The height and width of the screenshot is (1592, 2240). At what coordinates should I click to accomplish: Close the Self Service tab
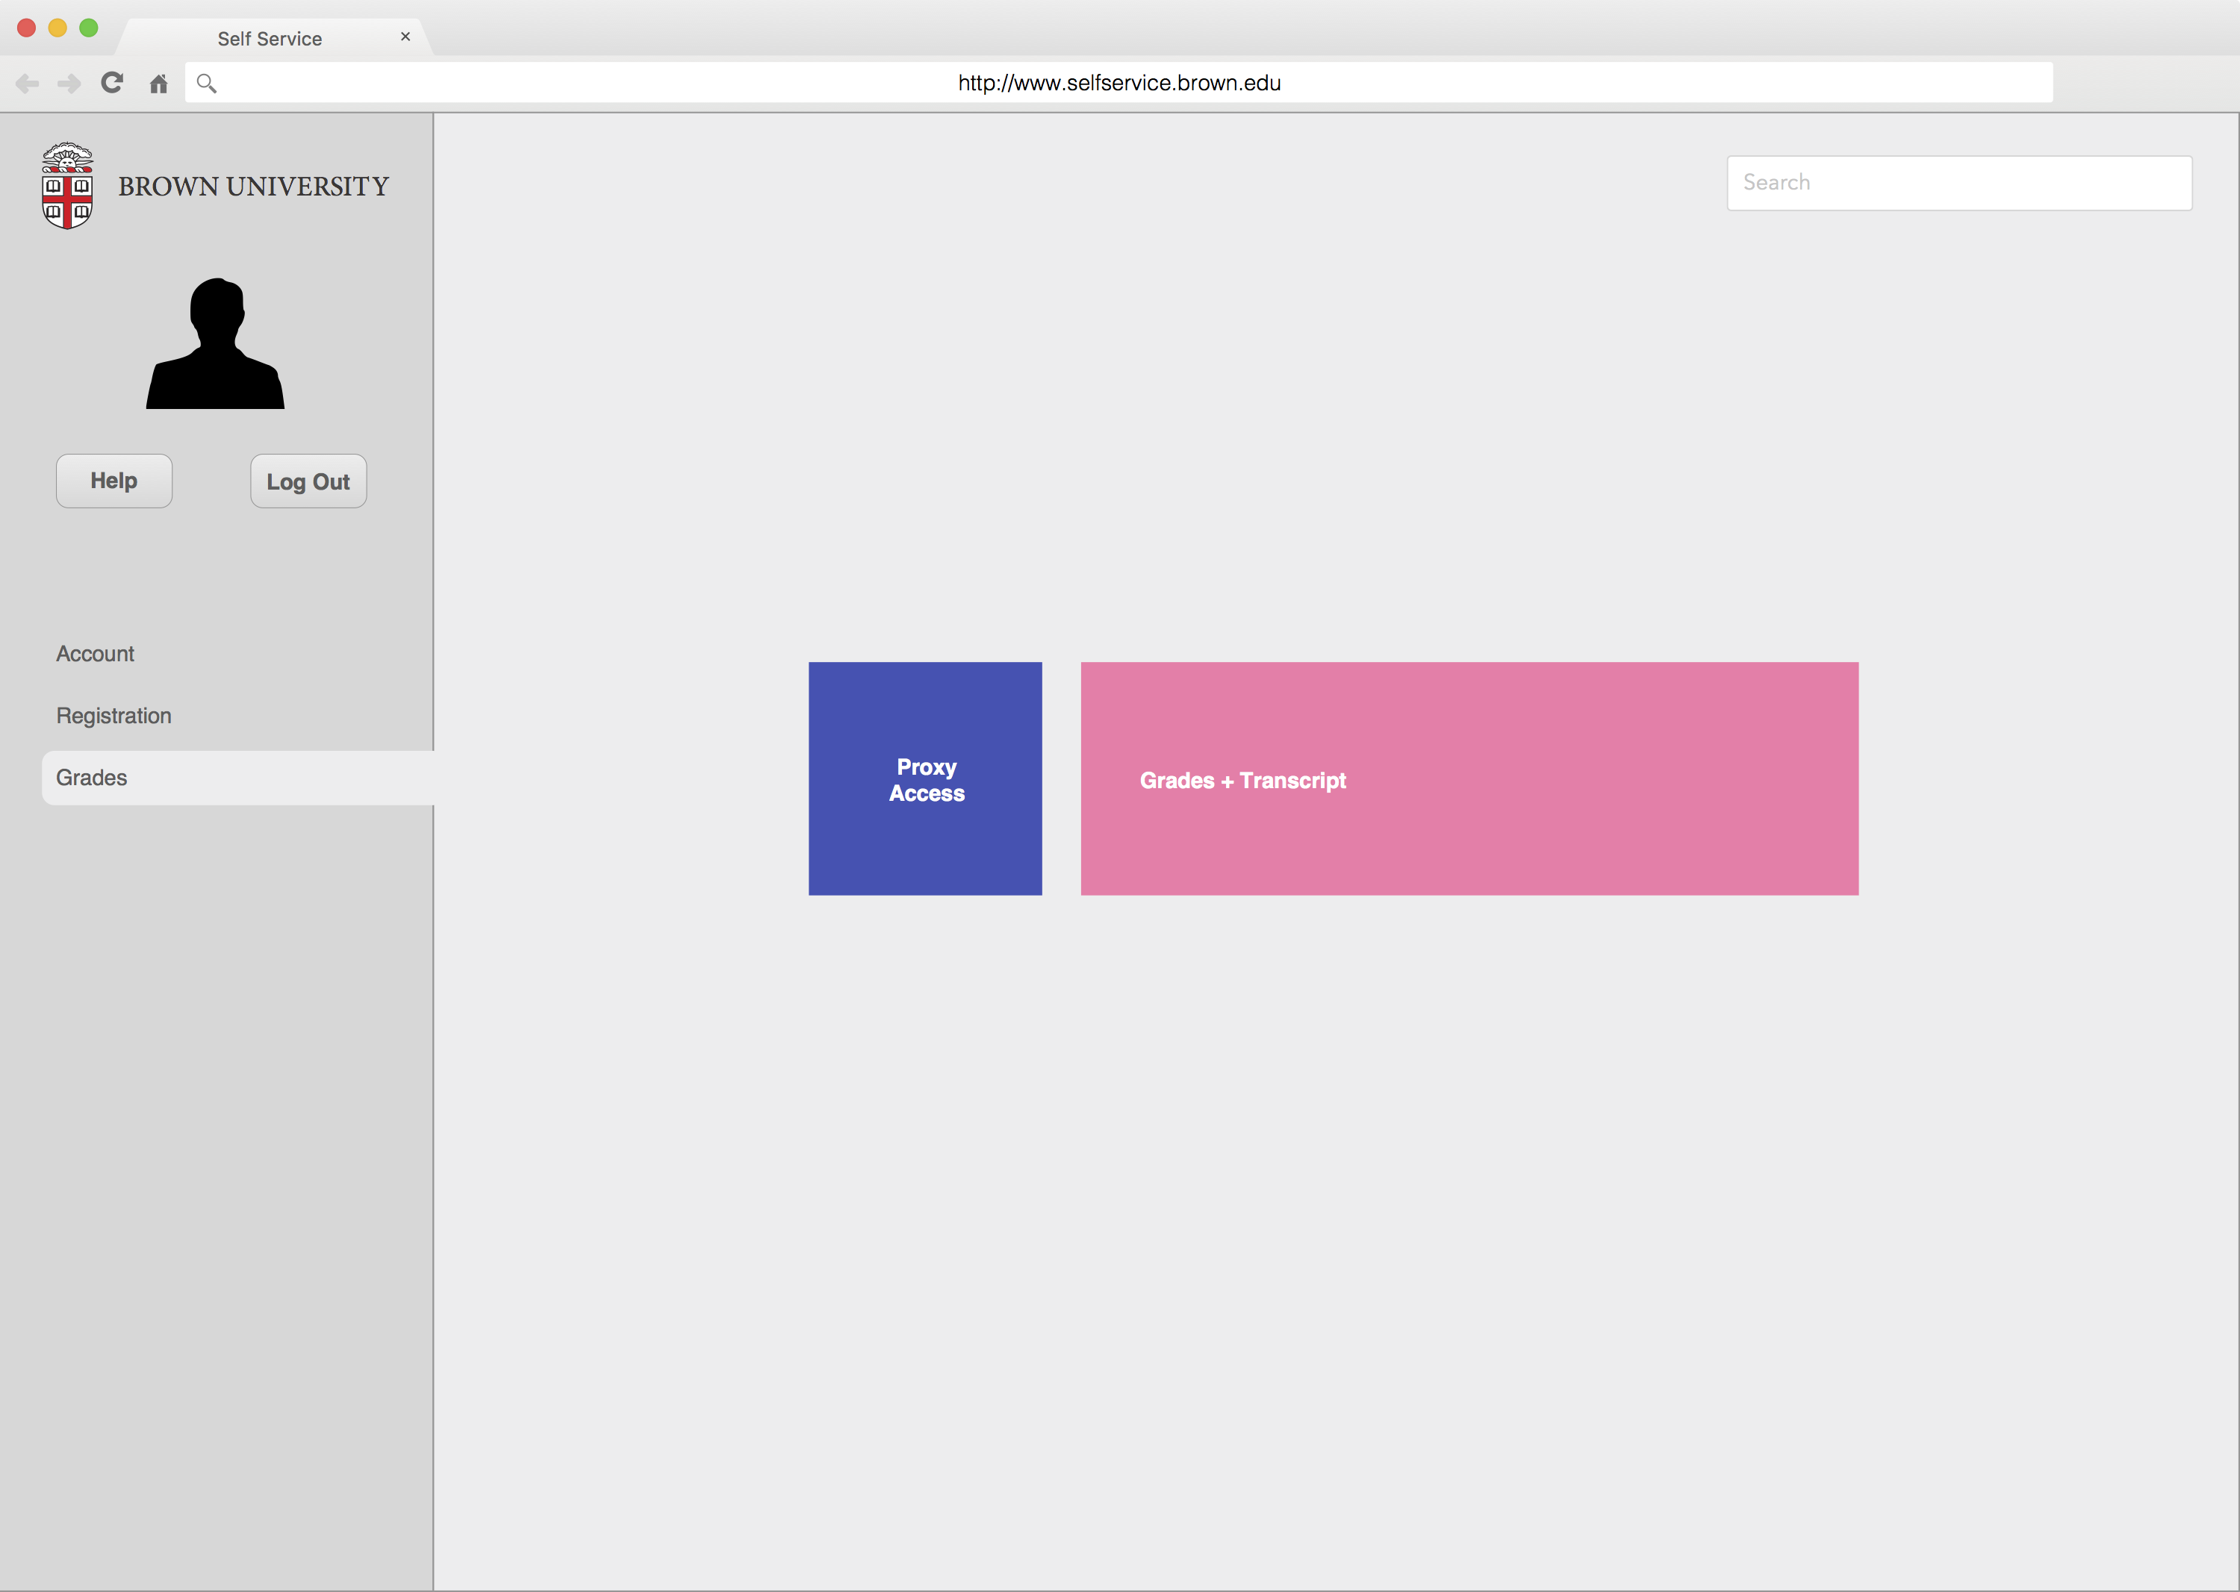tap(405, 37)
